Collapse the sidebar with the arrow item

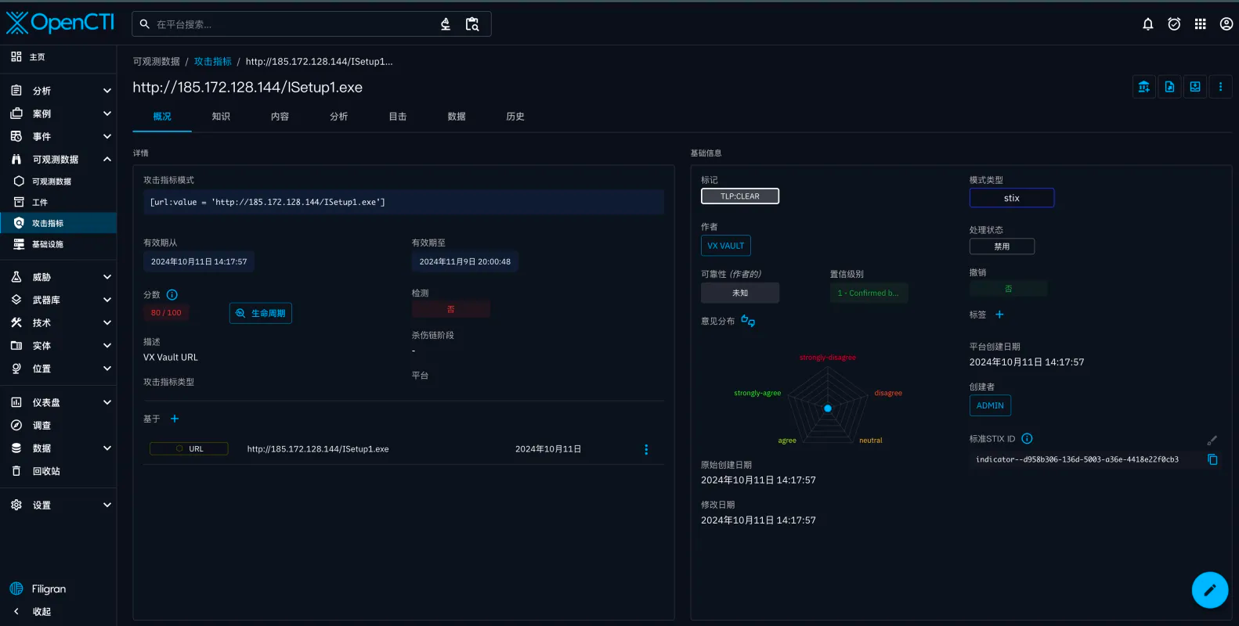tap(58, 612)
